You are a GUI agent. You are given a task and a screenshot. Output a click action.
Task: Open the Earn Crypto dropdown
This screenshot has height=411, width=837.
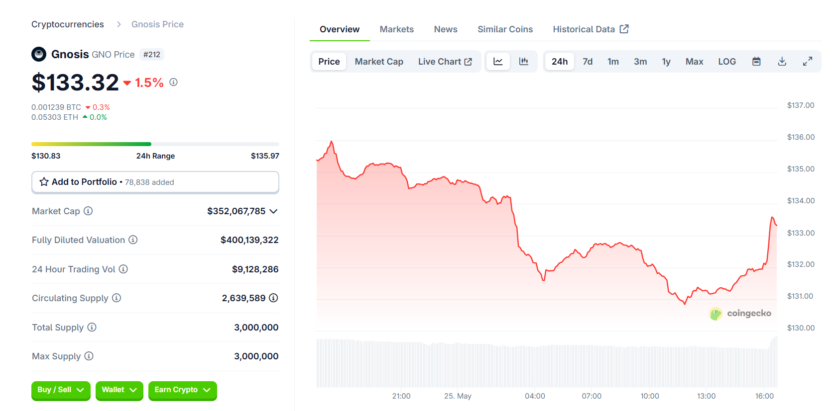pos(182,390)
